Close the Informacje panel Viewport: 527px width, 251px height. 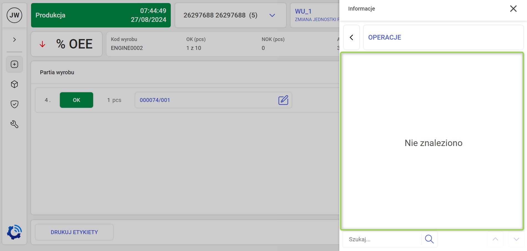[x=513, y=9]
